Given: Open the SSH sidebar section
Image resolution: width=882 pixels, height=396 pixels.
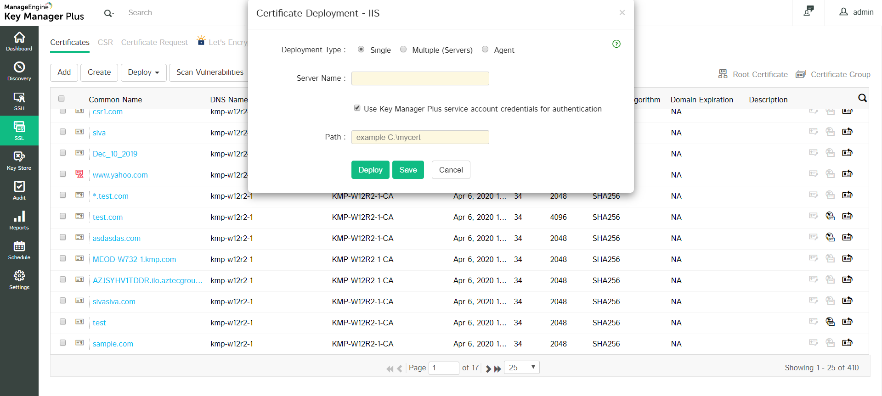Looking at the screenshot, I should point(19,101).
